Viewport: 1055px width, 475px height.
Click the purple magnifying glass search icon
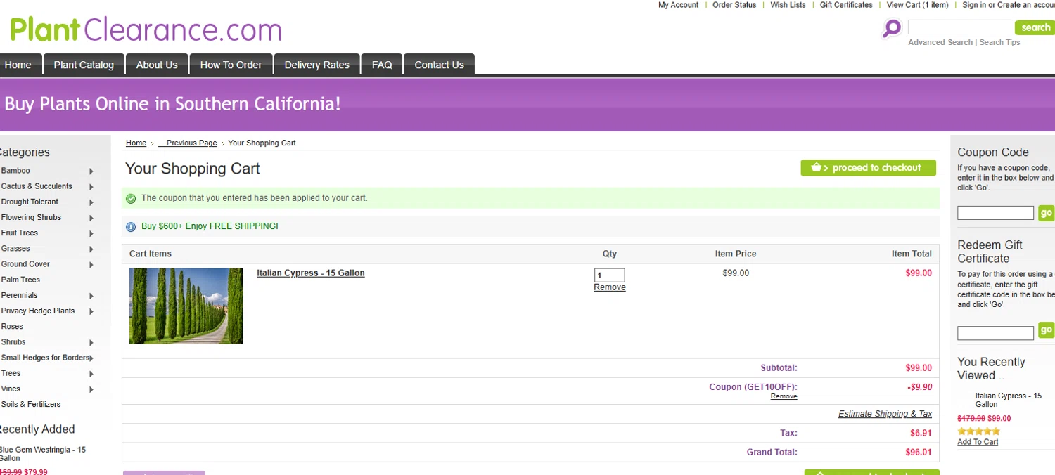point(892,29)
